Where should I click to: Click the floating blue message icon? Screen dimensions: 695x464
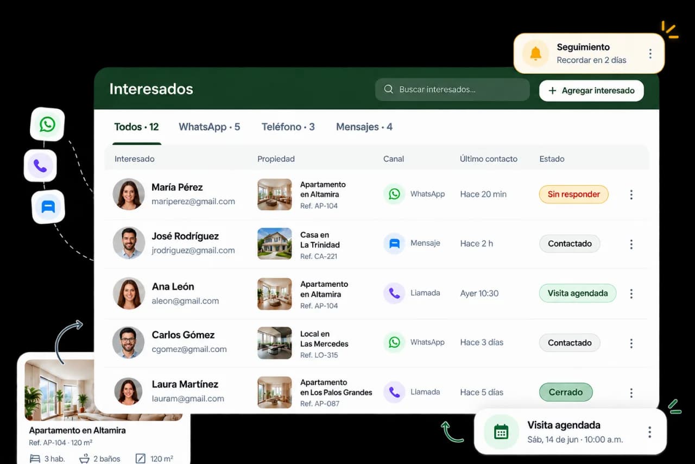pos(48,207)
